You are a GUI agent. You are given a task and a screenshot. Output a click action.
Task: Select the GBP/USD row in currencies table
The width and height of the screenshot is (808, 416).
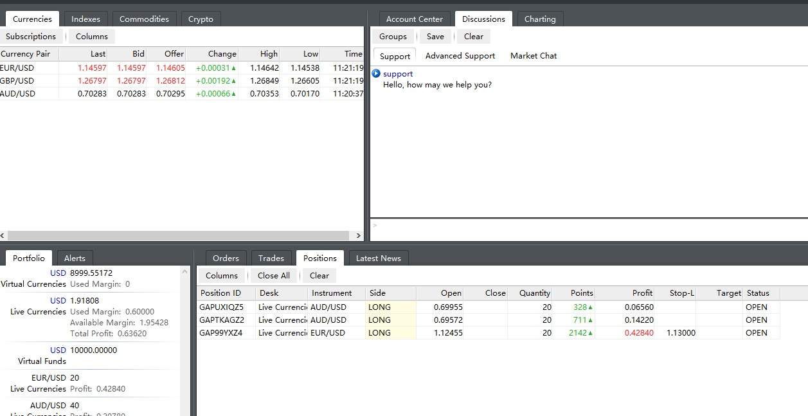point(182,80)
